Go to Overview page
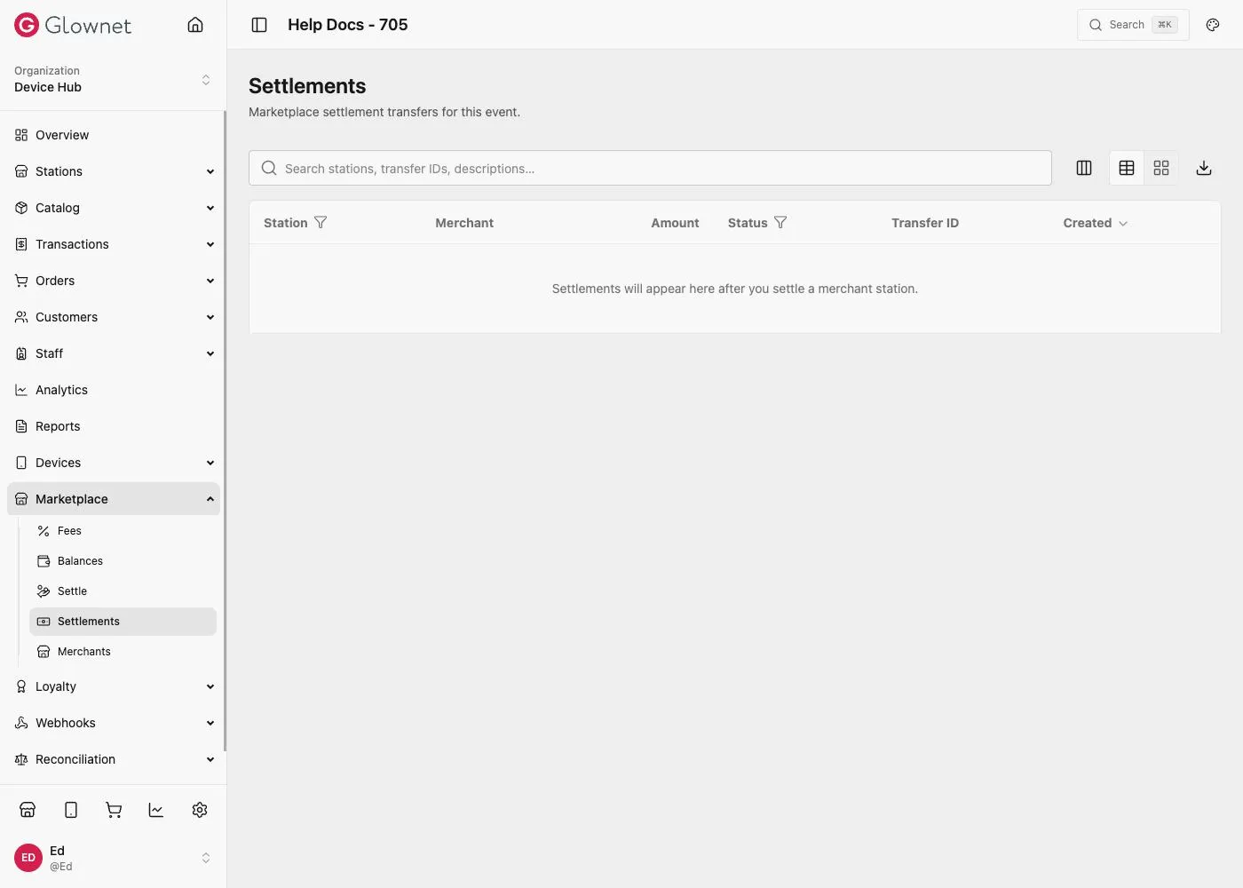Image resolution: width=1243 pixels, height=888 pixels. pyautogui.click(x=114, y=135)
